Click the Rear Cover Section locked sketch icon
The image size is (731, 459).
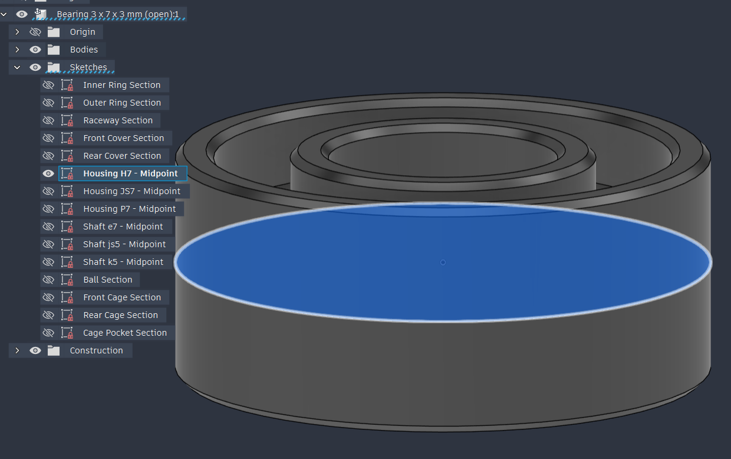tap(67, 156)
